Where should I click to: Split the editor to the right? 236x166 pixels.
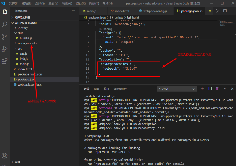click(225, 11)
